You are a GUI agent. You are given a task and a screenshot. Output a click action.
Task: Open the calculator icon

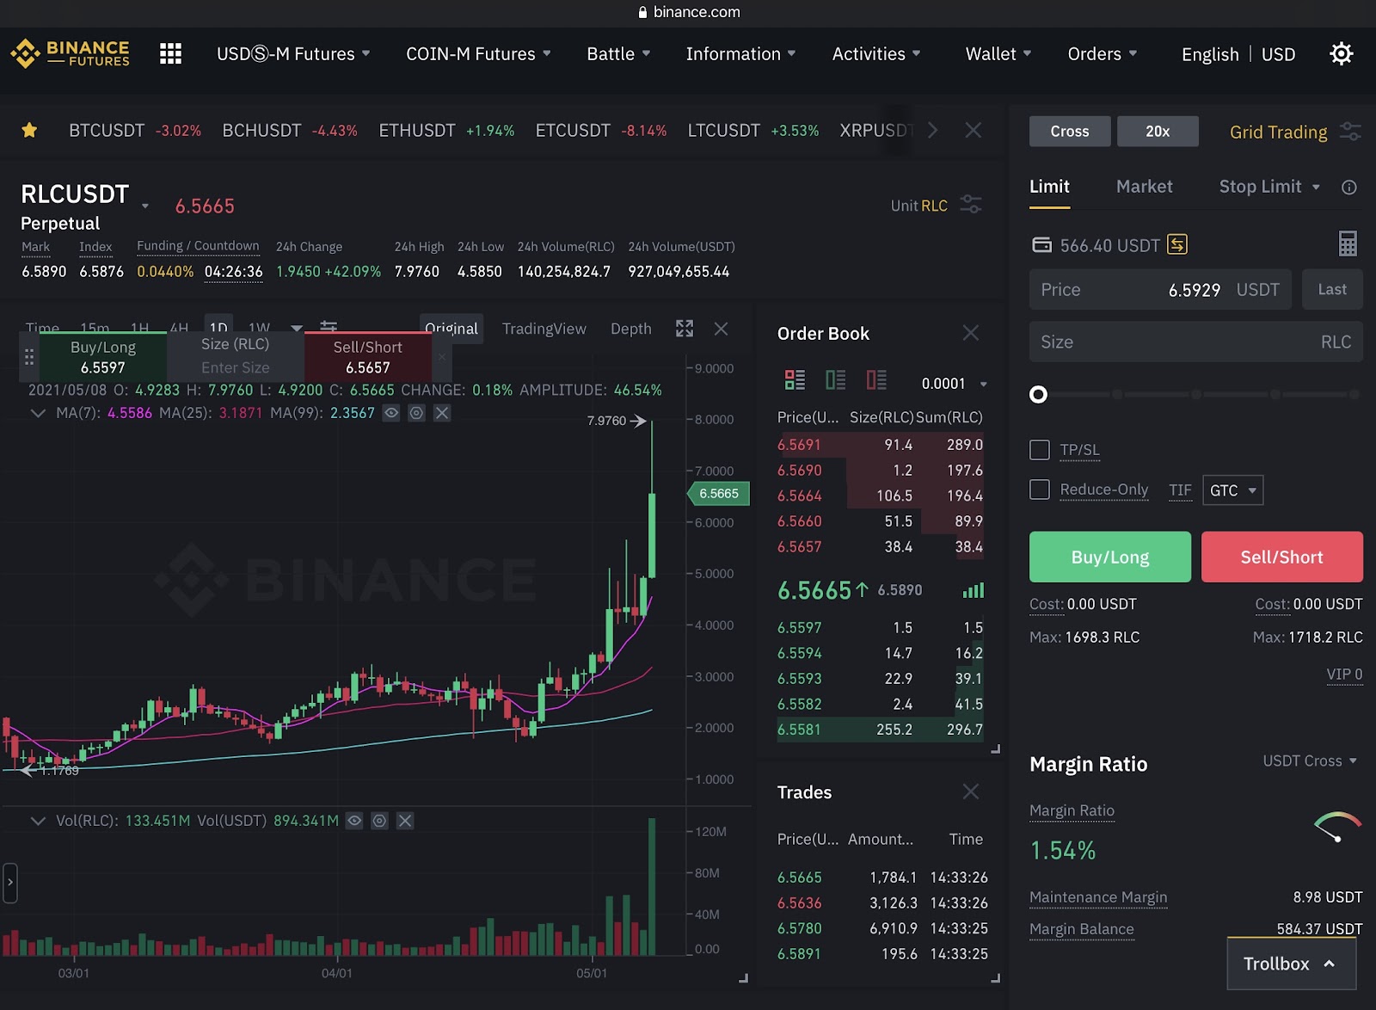(x=1348, y=243)
